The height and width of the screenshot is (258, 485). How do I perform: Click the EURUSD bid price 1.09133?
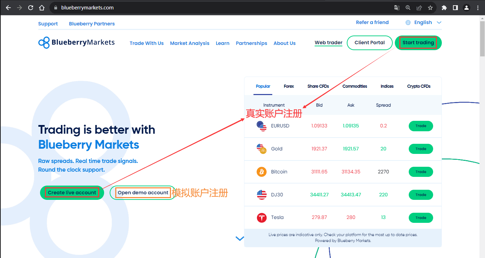[319, 126]
